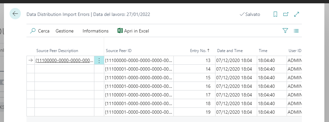
Task: Toggle the filter pane funnel icon
Action: [285, 31]
